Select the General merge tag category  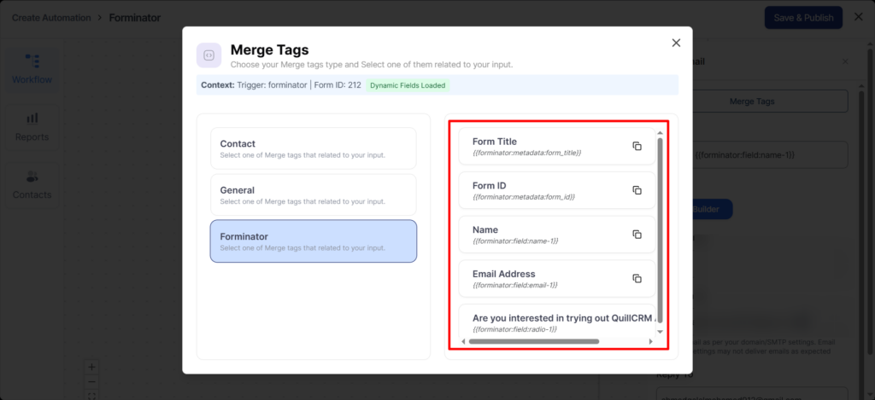[x=313, y=194]
